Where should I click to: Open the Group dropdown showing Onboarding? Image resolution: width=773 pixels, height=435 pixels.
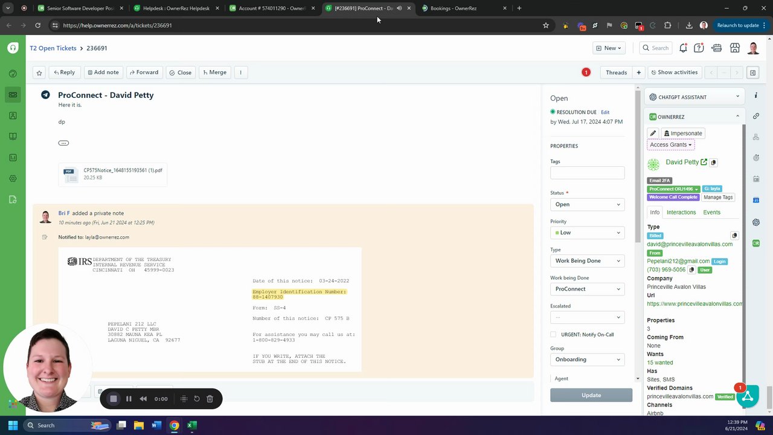587,359
